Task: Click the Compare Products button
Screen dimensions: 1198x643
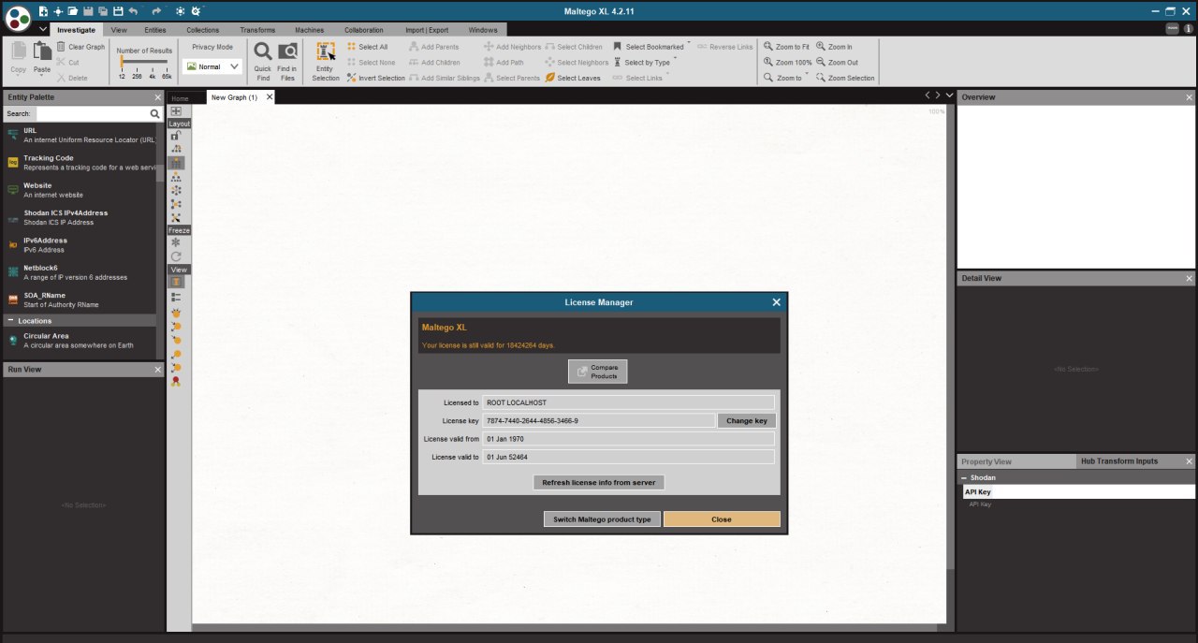Action: [x=597, y=372]
